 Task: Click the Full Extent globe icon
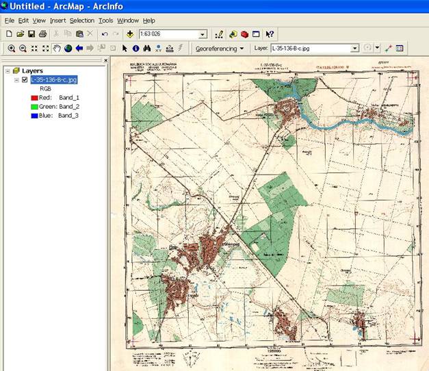pos(68,49)
